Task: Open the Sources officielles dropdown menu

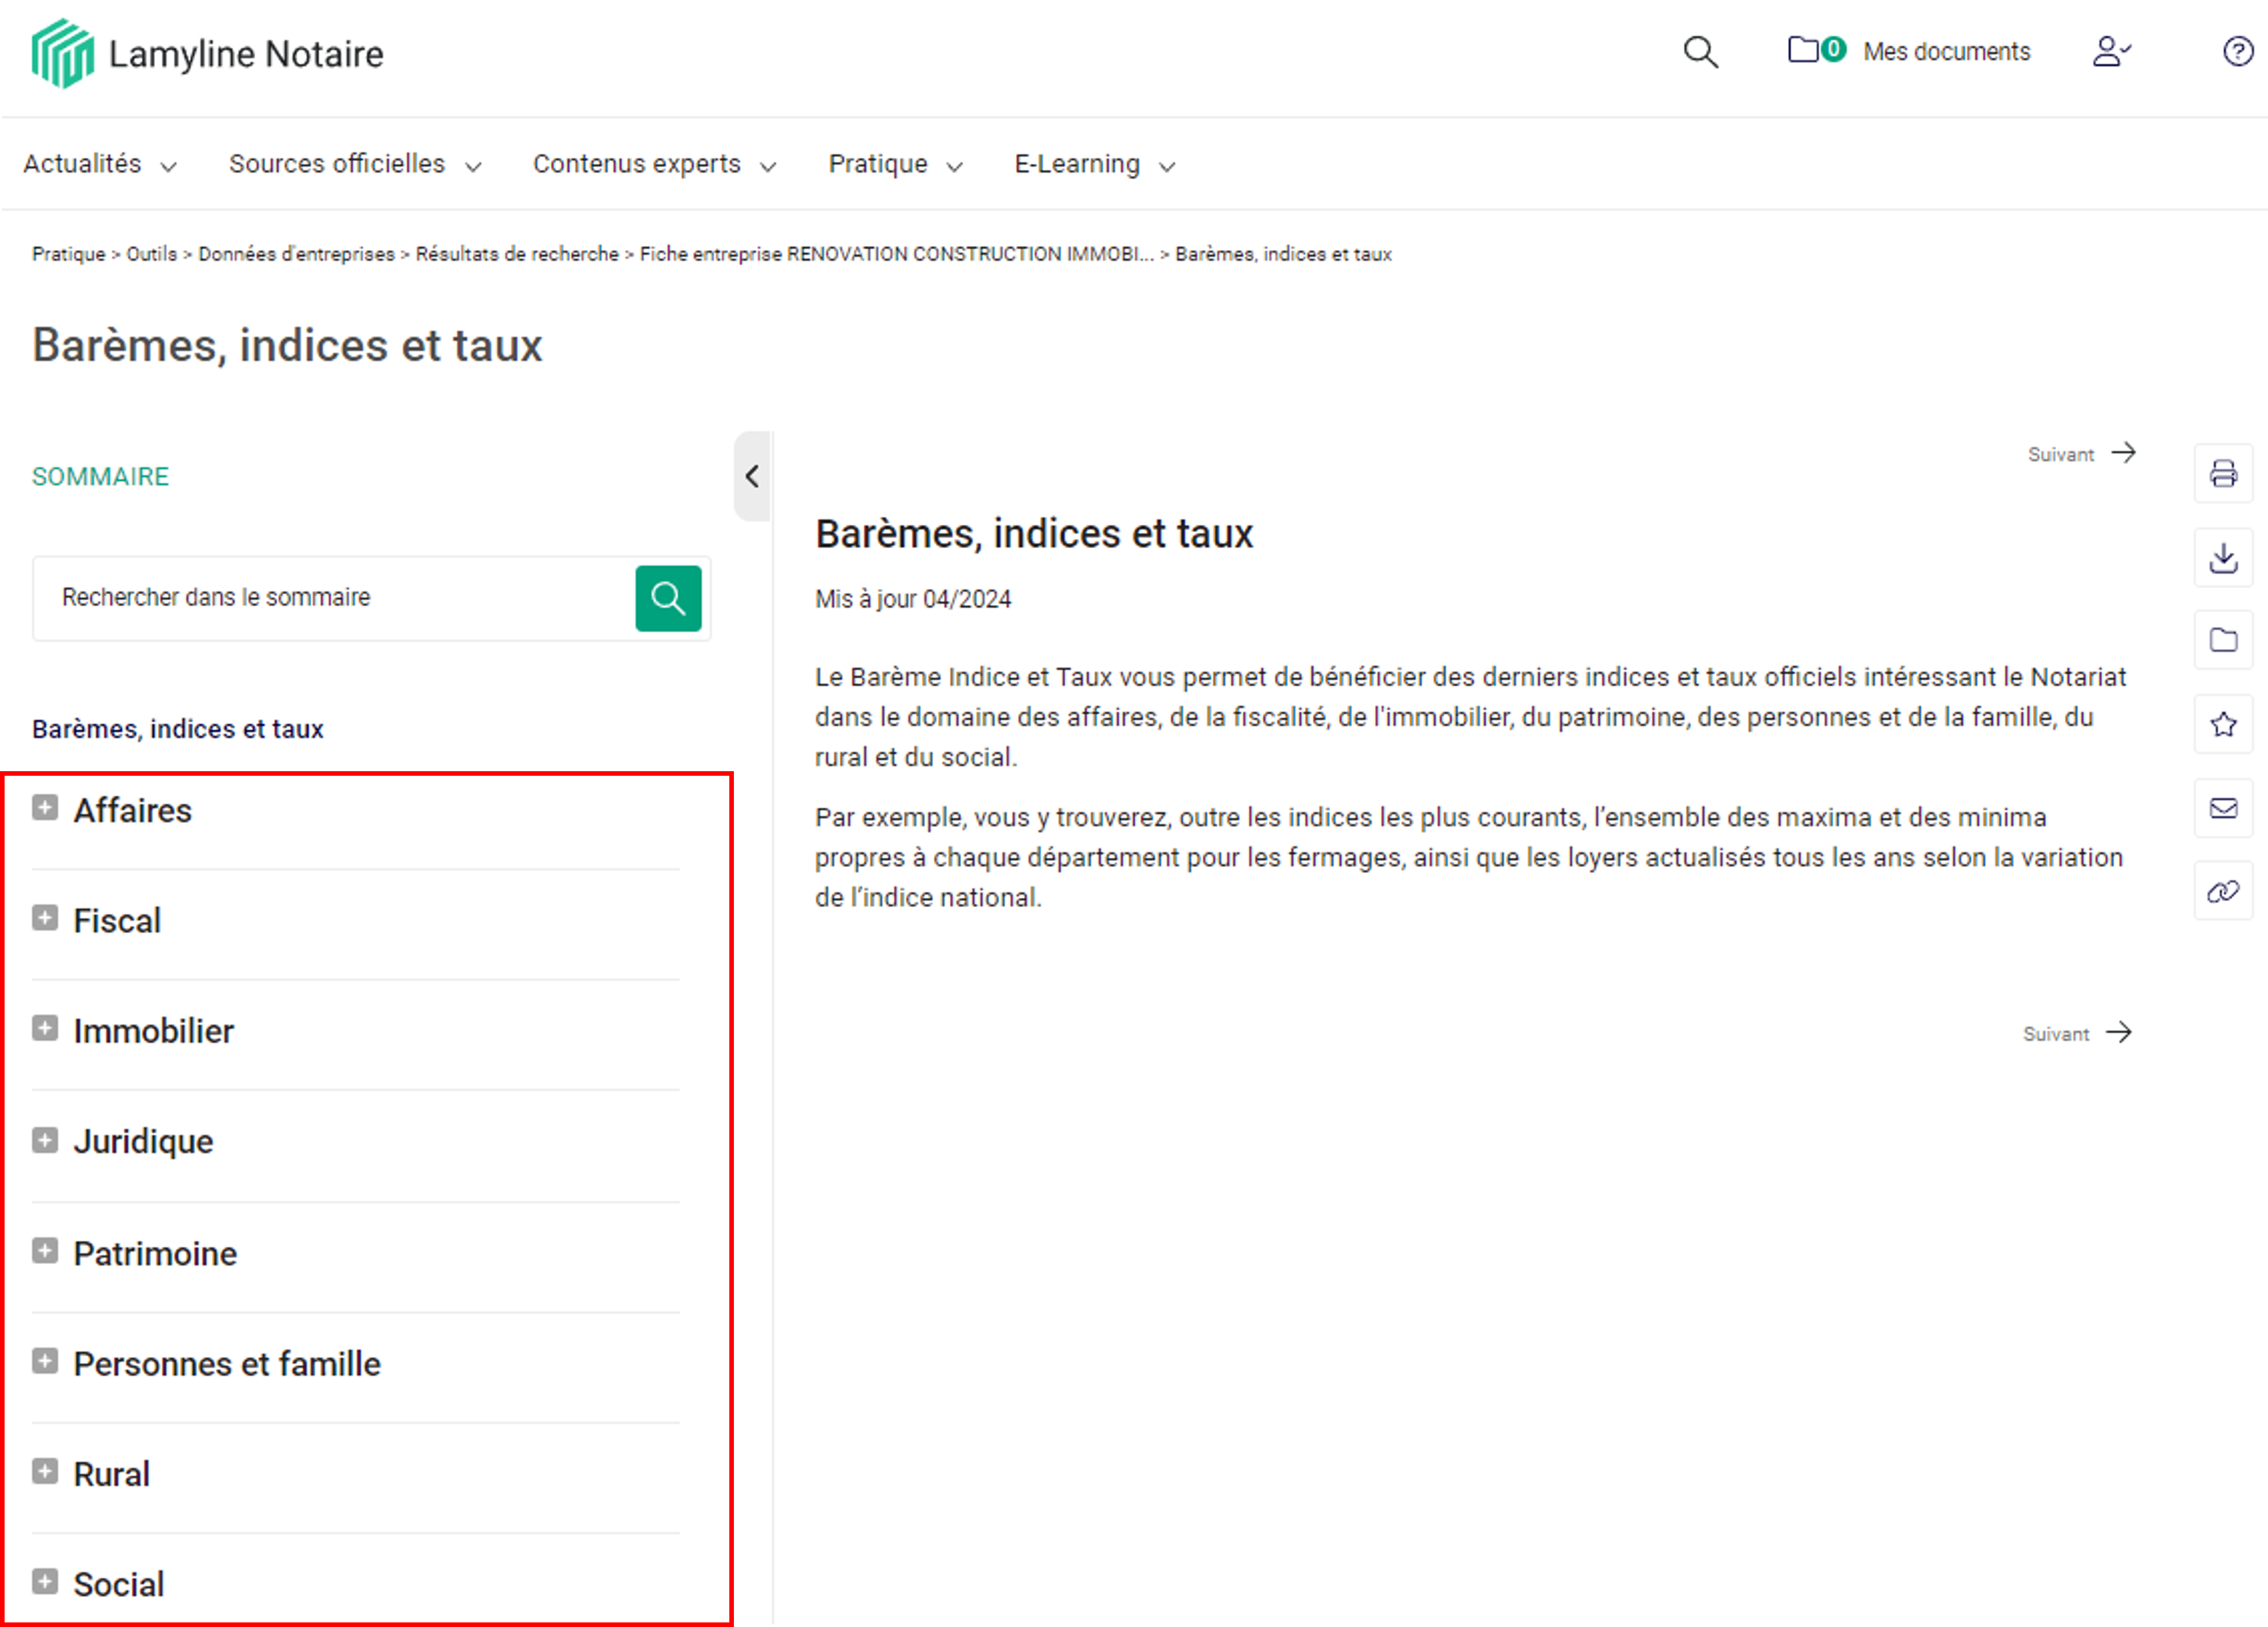Action: (354, 164)
